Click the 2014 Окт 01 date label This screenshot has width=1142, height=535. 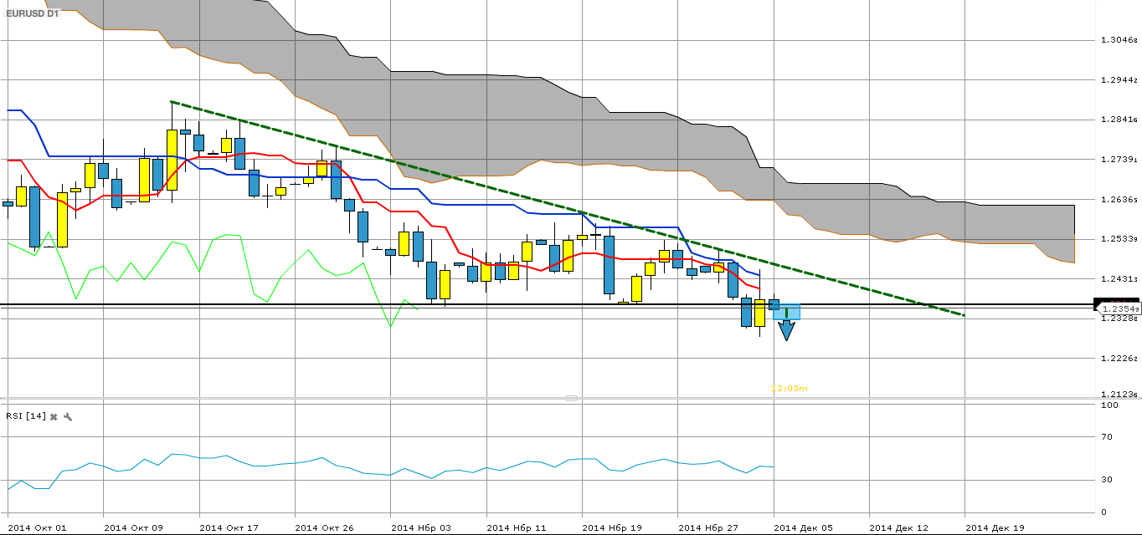36,527
